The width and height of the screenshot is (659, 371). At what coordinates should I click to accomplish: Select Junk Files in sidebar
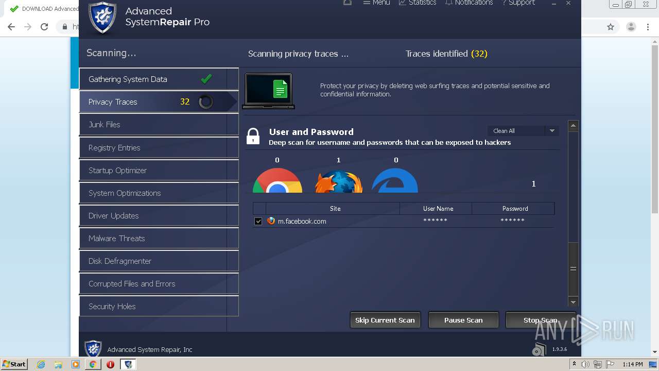click(159, 125)
